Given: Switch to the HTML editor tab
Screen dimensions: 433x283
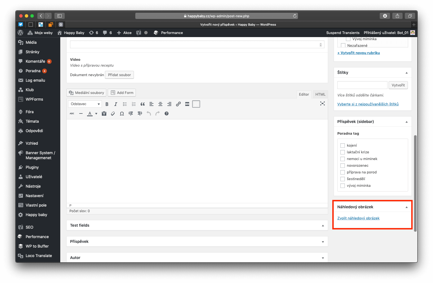Looking at the screenshot, I should coord(320,95).
